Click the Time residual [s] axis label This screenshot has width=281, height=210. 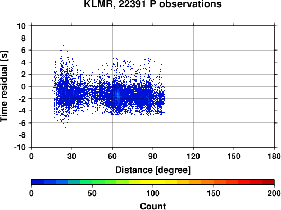pos(4,86)
